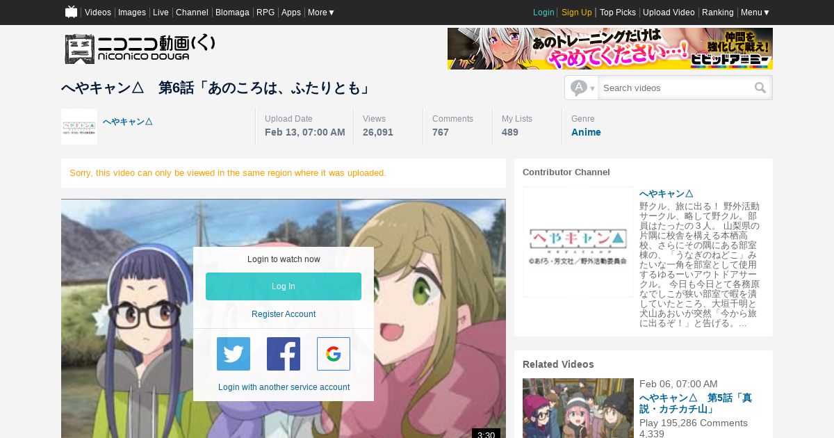Click the uploader channel thumbnail beside title
Screen dimensions: 834x438
click(79, 127)
